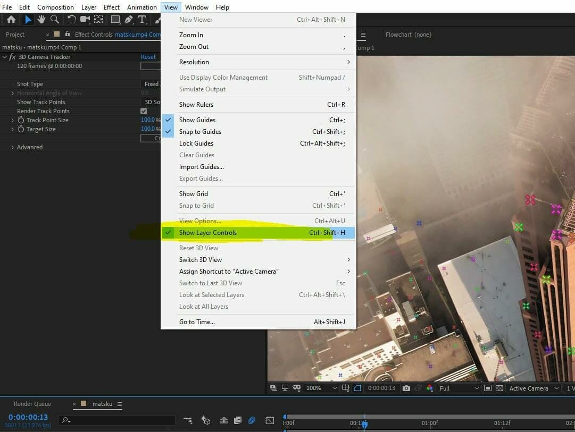Open the Show Track Points dropdown

click(151, 102)
